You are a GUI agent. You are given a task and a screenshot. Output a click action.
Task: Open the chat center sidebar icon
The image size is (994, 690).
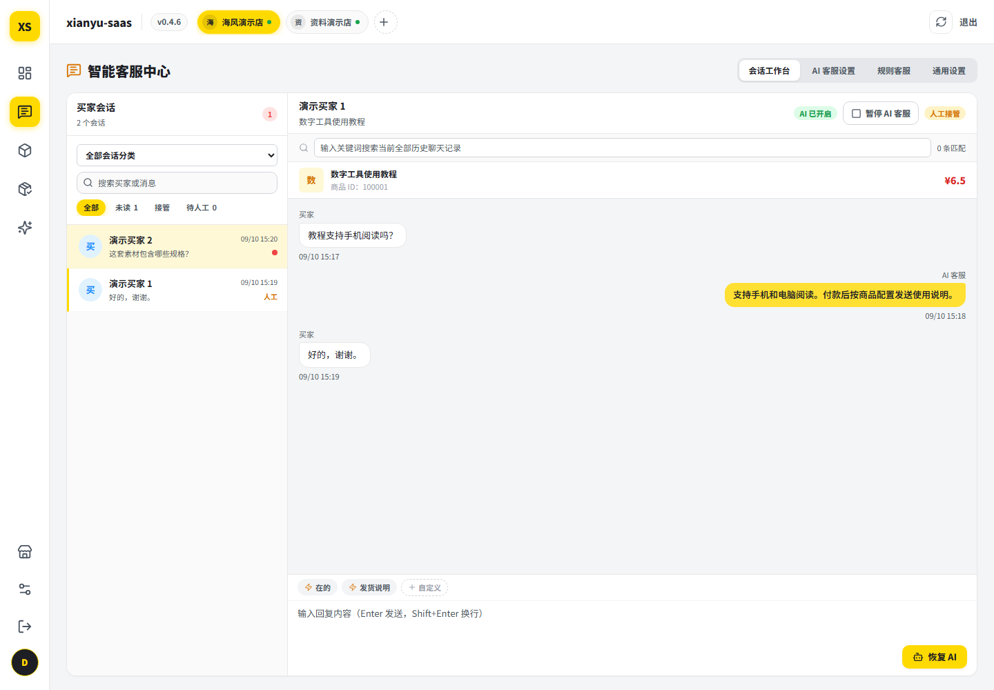click(25, 112)
